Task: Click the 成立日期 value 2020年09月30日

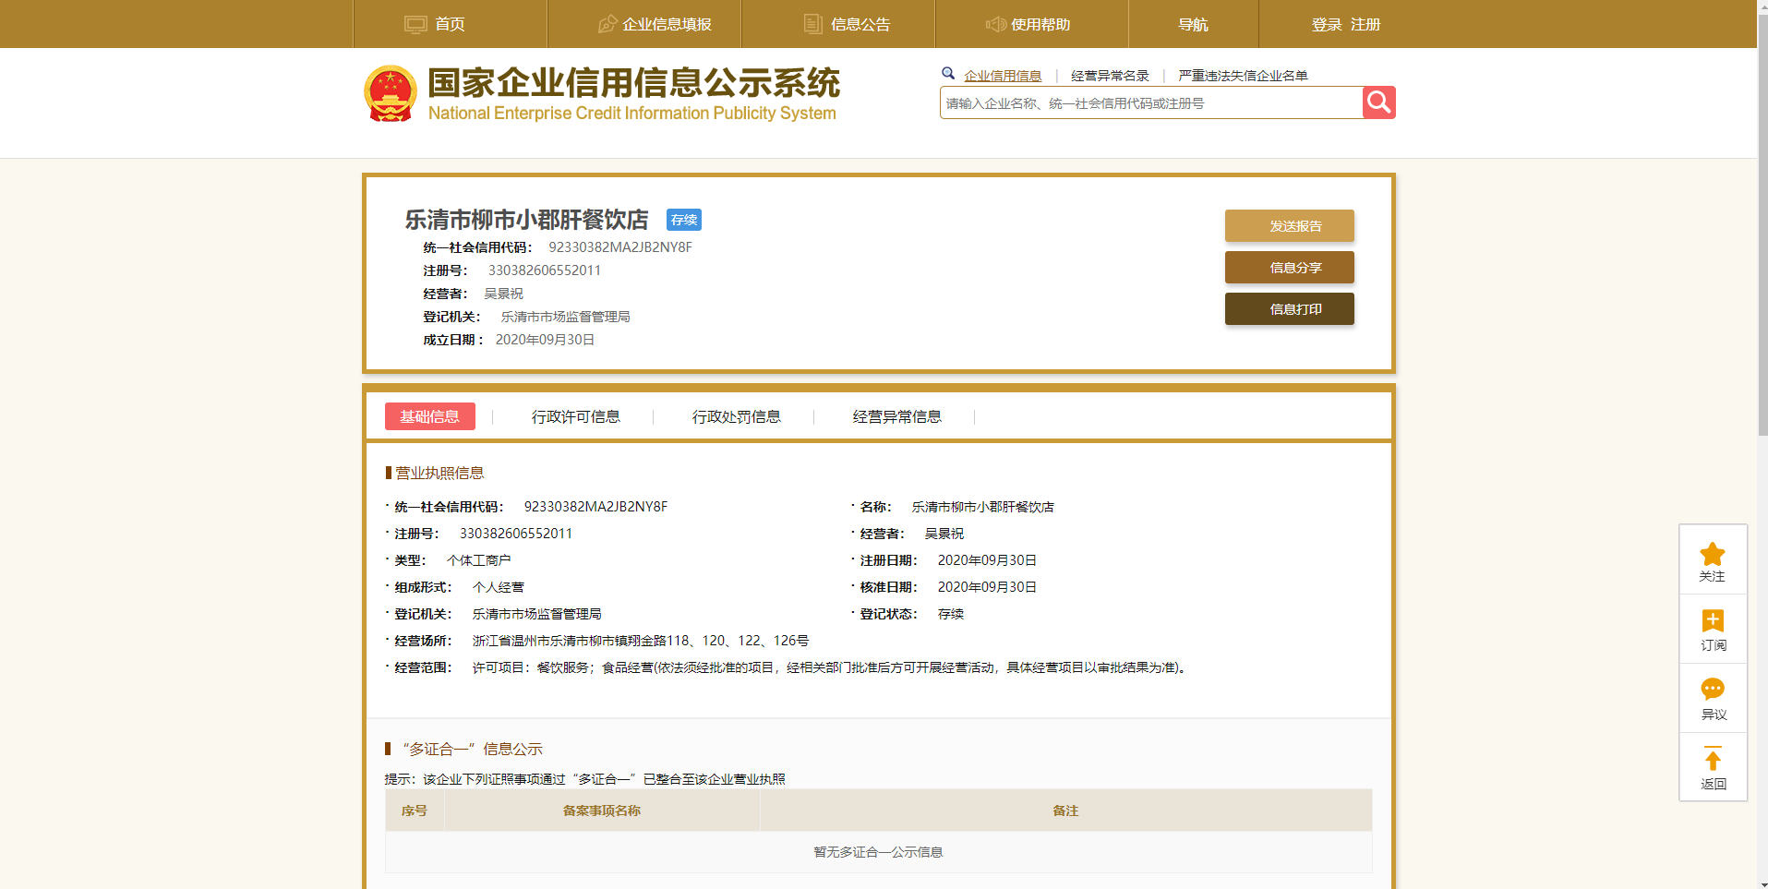Action: pyautogui.click(x=545, y=340)
